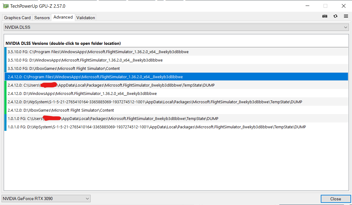Take a screenshot with the camera icon

click(x=324, y=16)
